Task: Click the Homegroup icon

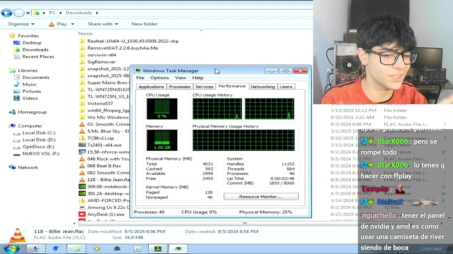Action: tap(12, 112)
